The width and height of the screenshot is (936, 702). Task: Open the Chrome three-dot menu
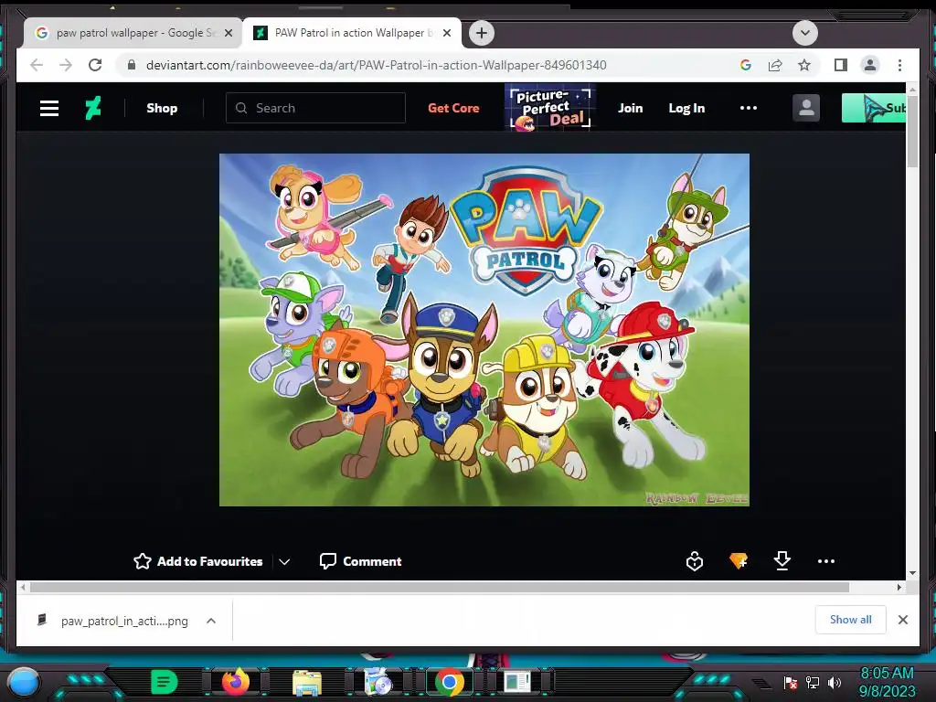[899, 65]
